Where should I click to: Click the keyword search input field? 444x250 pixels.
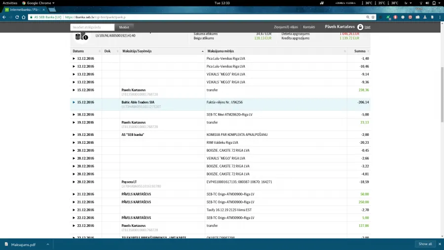click(92, 27)
